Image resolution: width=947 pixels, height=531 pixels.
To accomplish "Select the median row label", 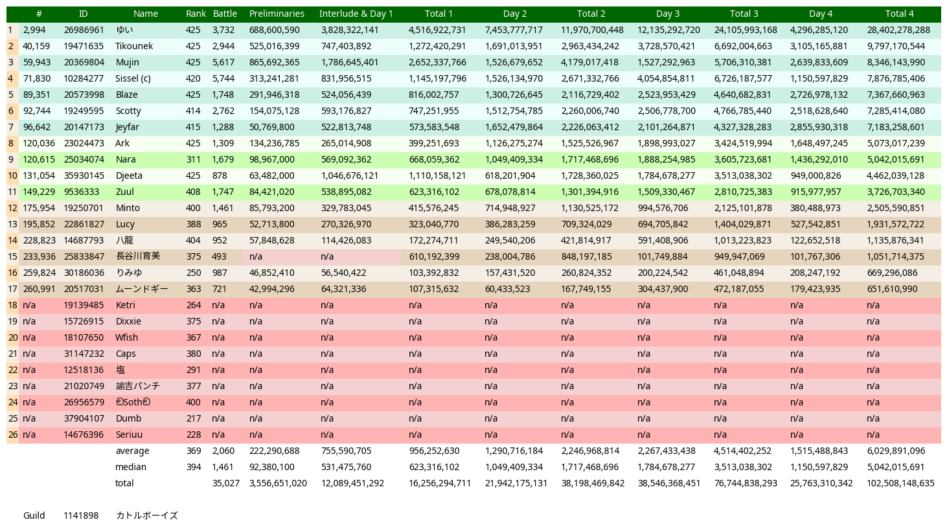I will [x=131, y=467].
